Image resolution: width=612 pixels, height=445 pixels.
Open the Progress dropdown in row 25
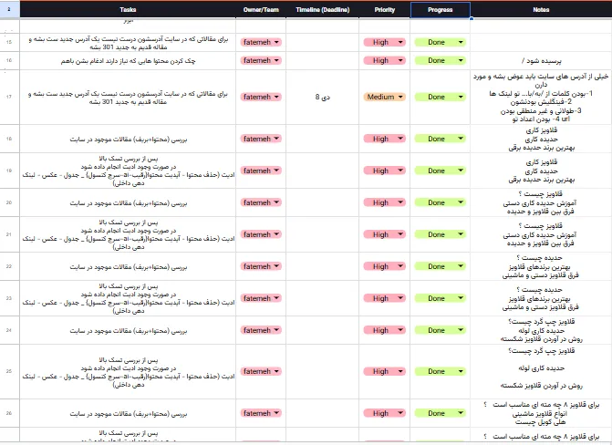click(440, 372)
